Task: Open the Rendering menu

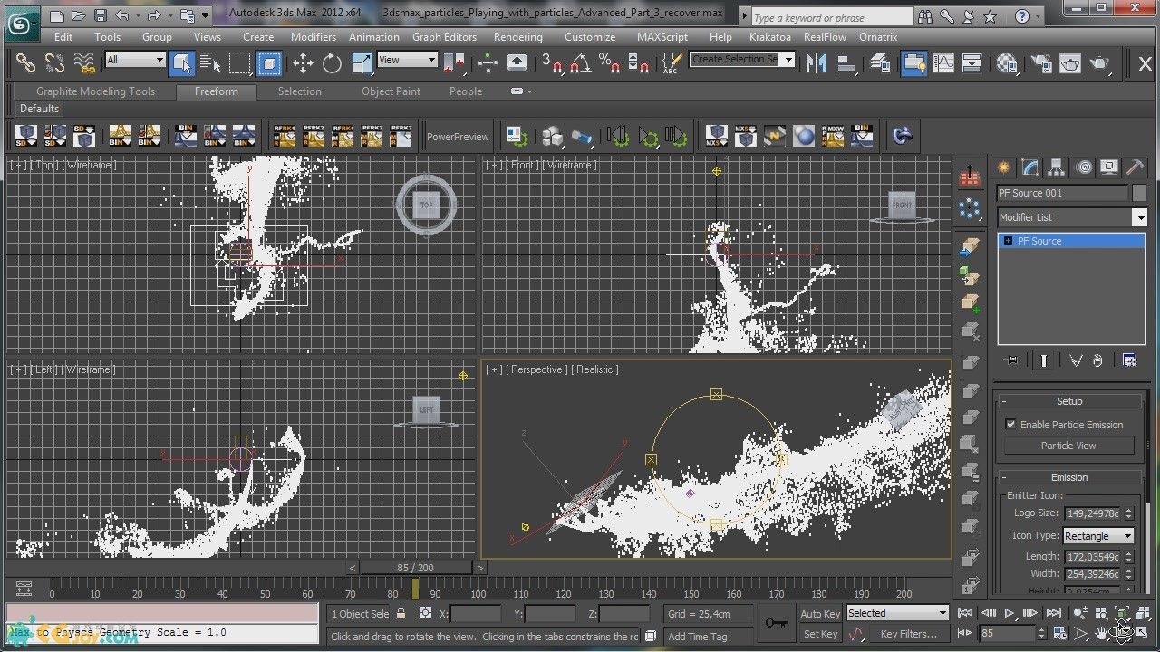Action: click(x=517, y=37)
